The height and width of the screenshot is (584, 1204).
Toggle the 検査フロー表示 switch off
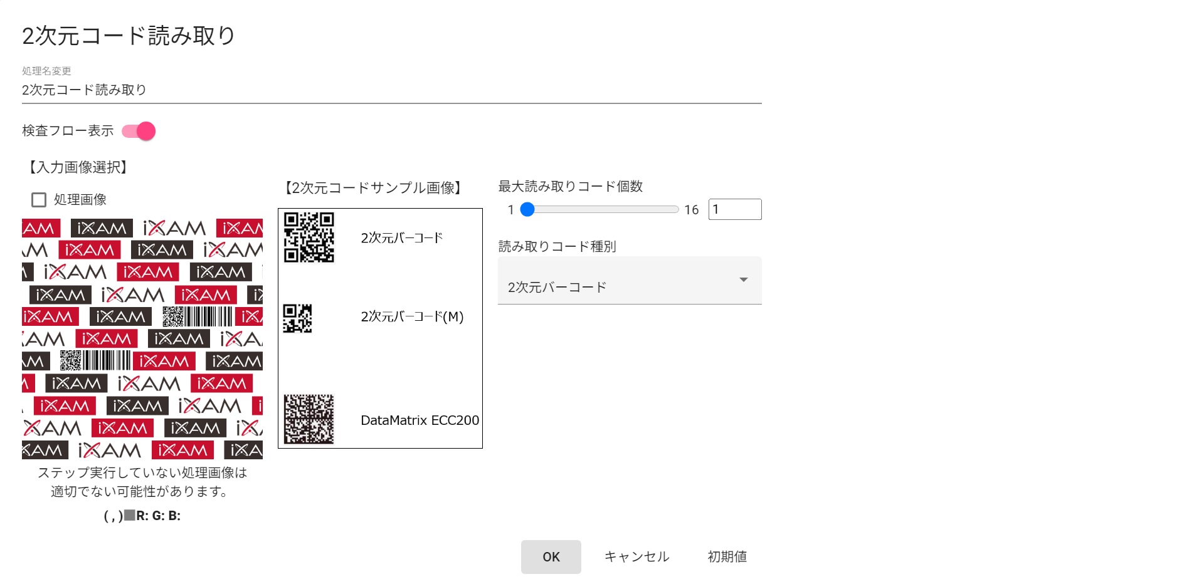(x=139, y=131)
